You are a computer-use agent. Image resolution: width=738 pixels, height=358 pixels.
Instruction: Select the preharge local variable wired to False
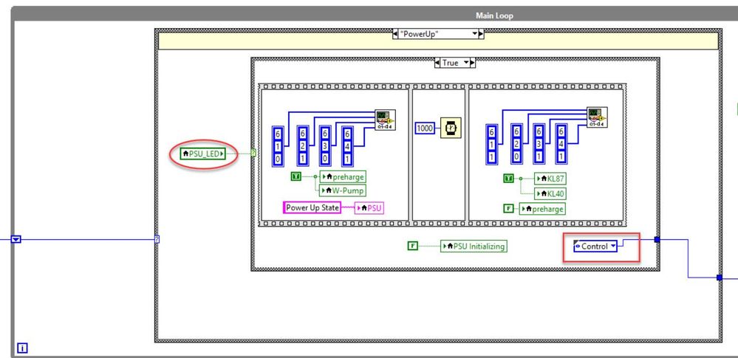pyautogui.click(x=542, y=209)
